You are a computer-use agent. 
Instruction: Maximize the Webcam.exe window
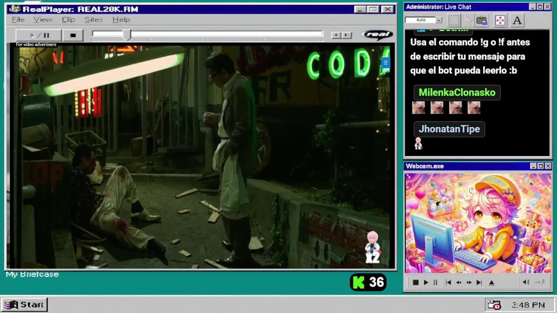(x=540, y=166)
